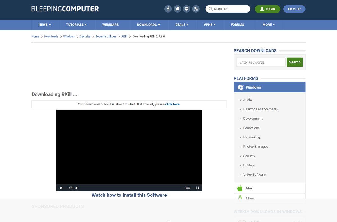
Task: Open the Forums nav item
Action: pos(238,25)
